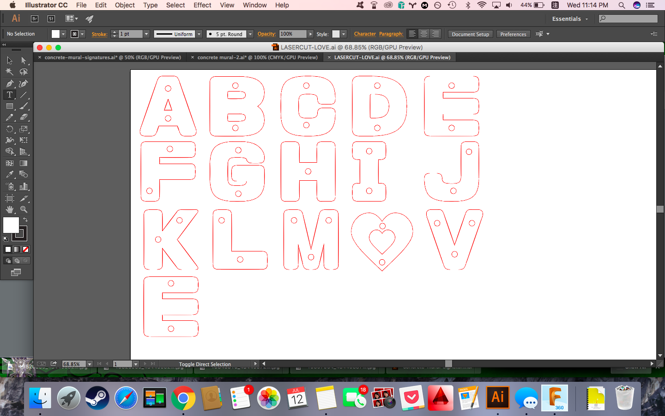
Task: Align paragraph left
Action: click(412, 34)
